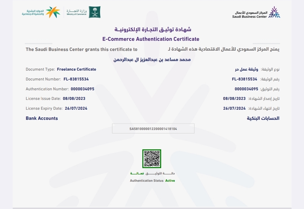This screenshot has height=209, width=304.
Task: Click the 'Freelance Certificate' document type value
Action: pyautogui.click(x=77, y=69)
